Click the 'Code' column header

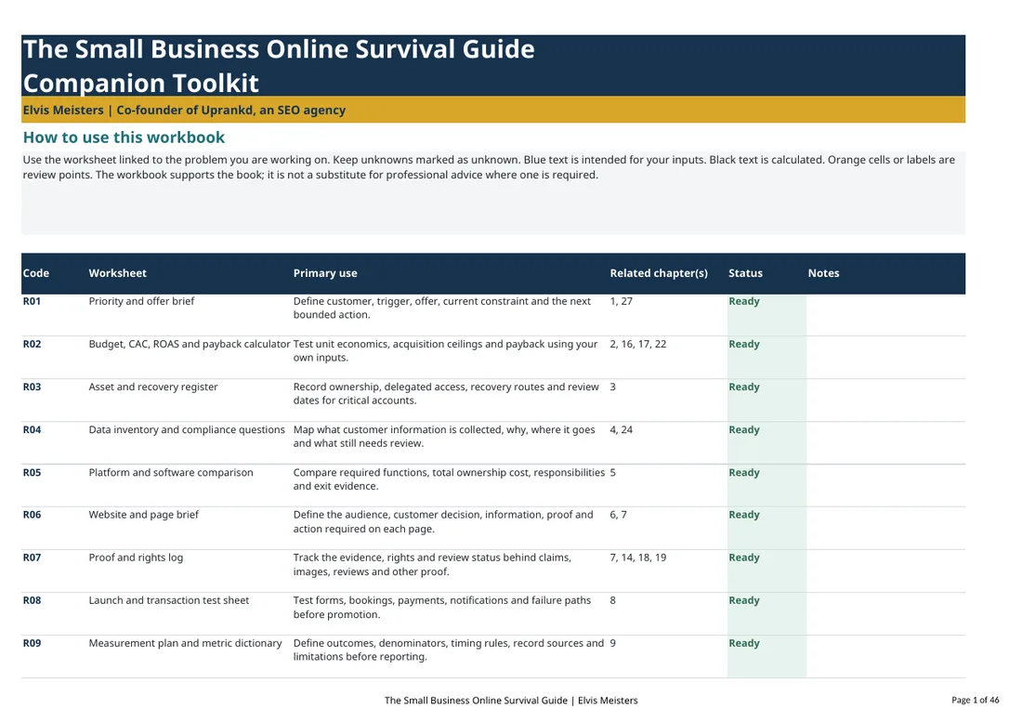click(x=36, y=273)
